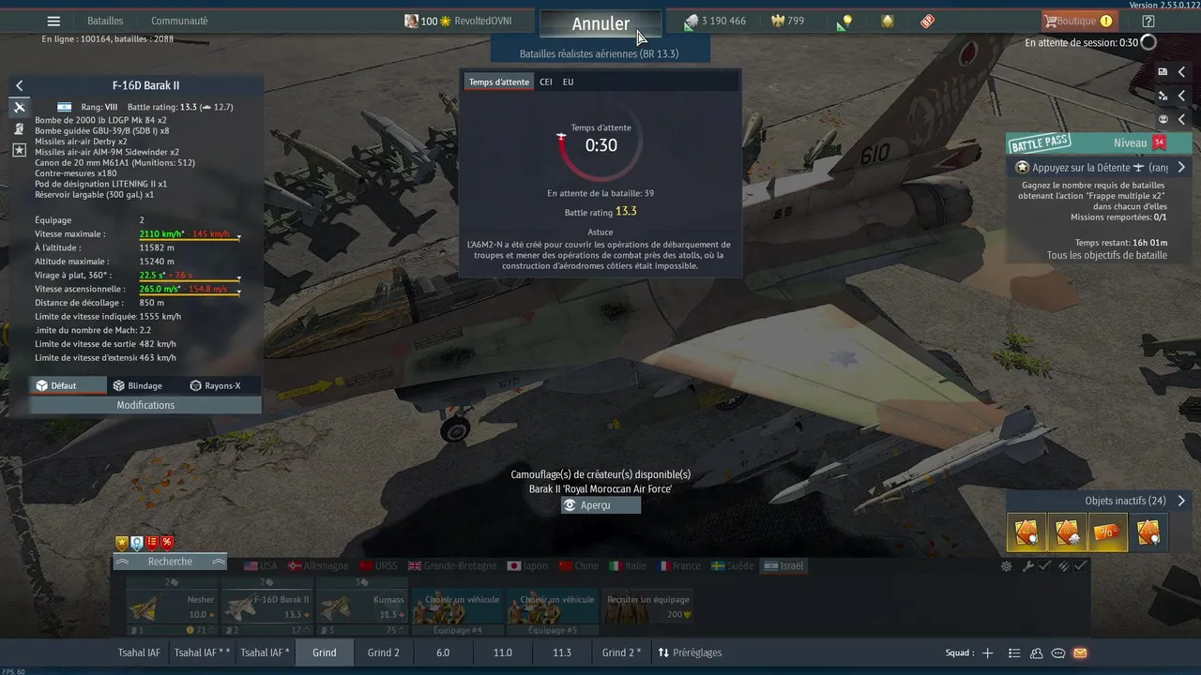This screenshot has width=1201, height=675.
Task: Open the Préréglages presets dropdown
Action: pos(690,652)
